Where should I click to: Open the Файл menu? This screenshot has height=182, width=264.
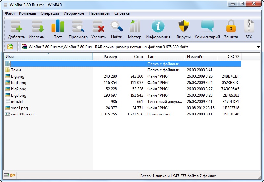[x=10, y=13]
